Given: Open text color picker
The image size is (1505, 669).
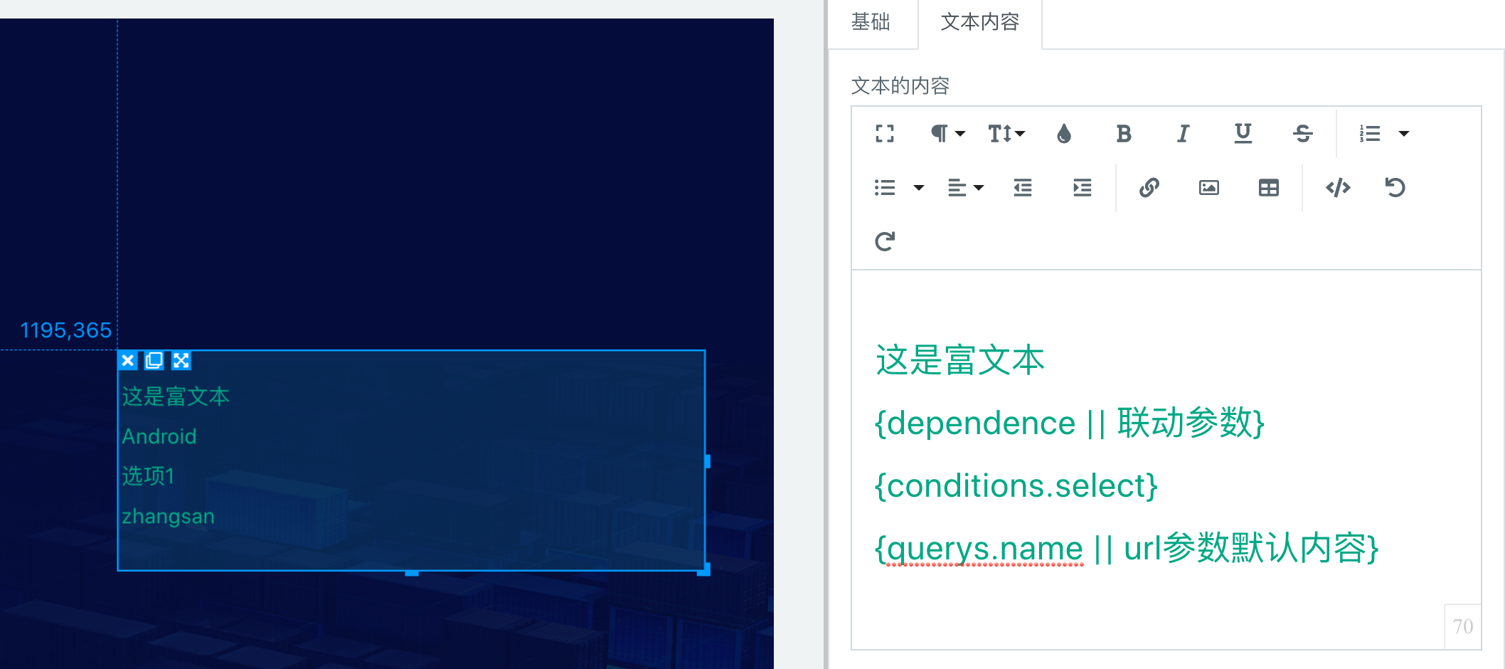Looking at the screenshot, I should coord(1064,134).
